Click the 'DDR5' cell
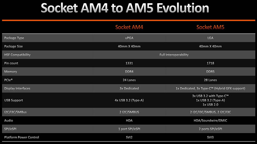The image size is (257, 144). click(210, 72)
